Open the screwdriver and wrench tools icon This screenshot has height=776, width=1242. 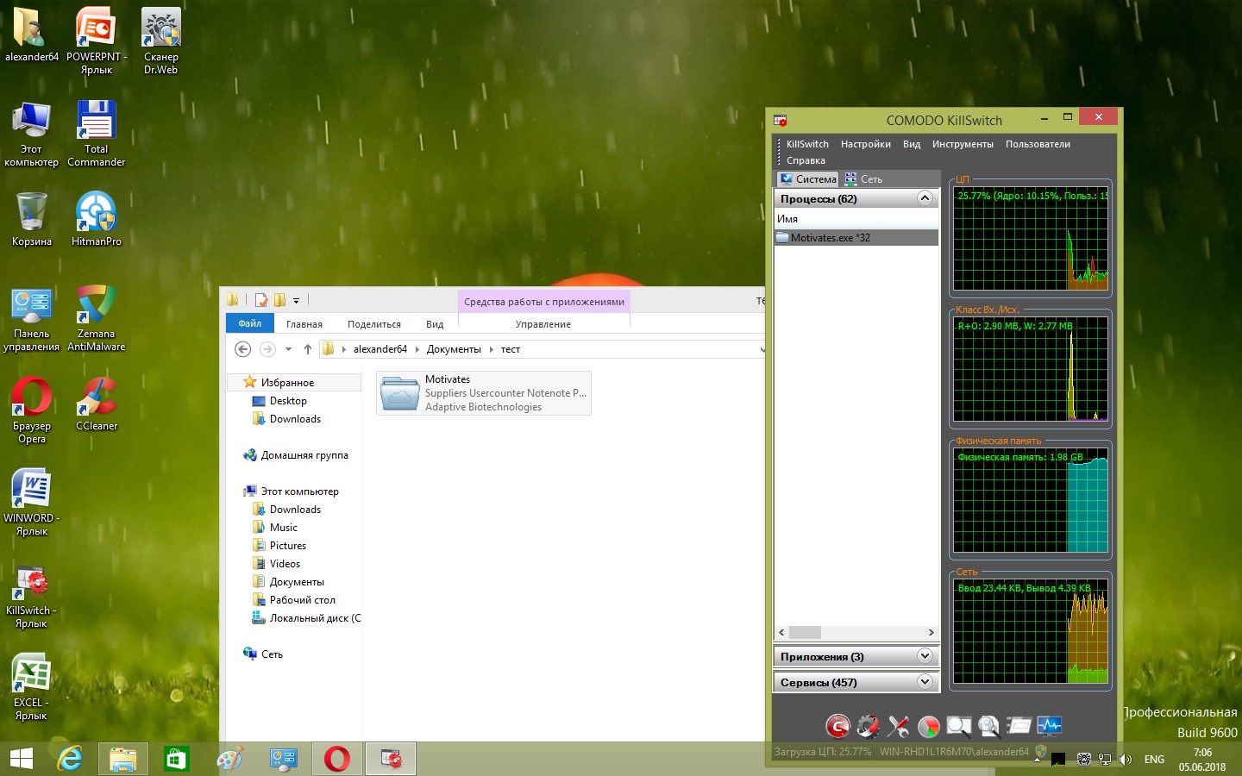pos(898,726)
